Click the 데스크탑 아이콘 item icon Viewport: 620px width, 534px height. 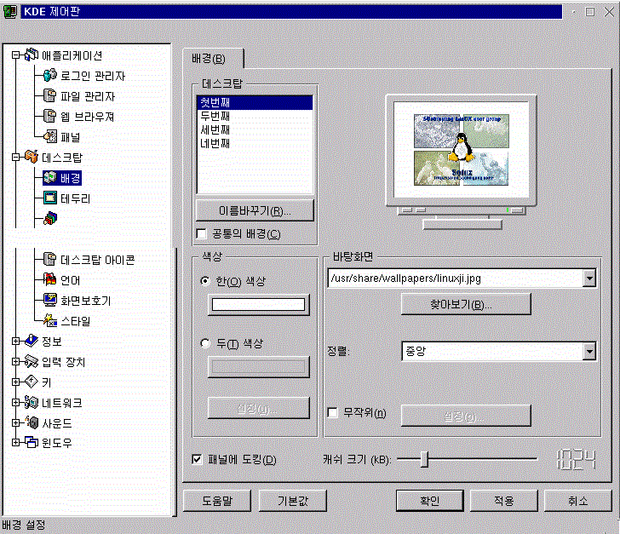49,259
